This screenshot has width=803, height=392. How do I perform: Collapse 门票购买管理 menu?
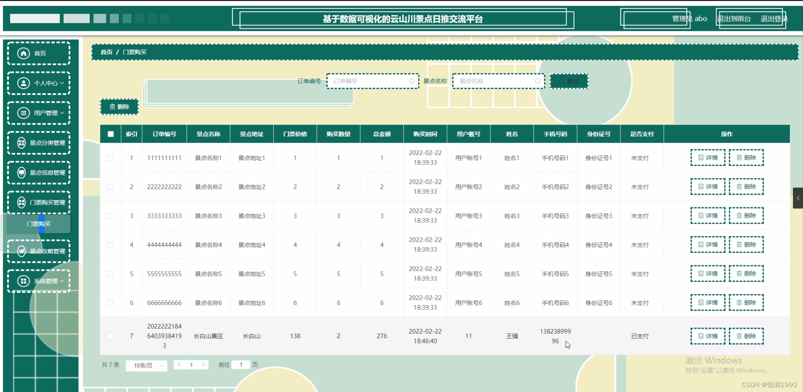38,203
